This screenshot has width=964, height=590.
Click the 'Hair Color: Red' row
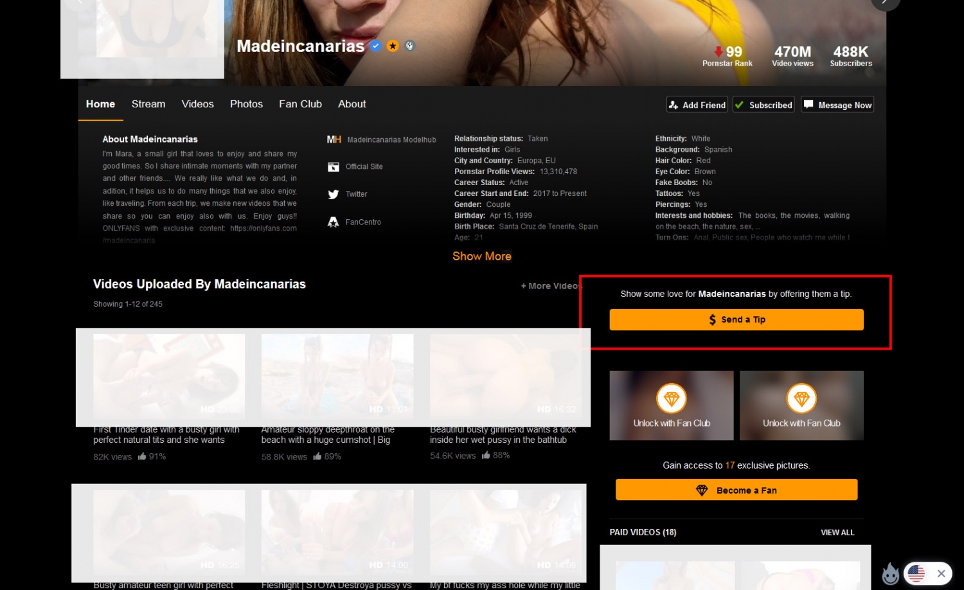click(683, 161)
